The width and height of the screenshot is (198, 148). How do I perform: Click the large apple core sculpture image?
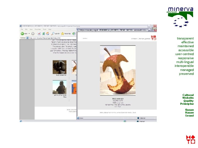[118, 70]
